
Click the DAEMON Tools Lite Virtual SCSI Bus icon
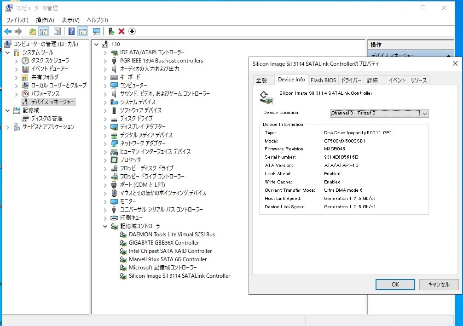click(x=123, y=234)
